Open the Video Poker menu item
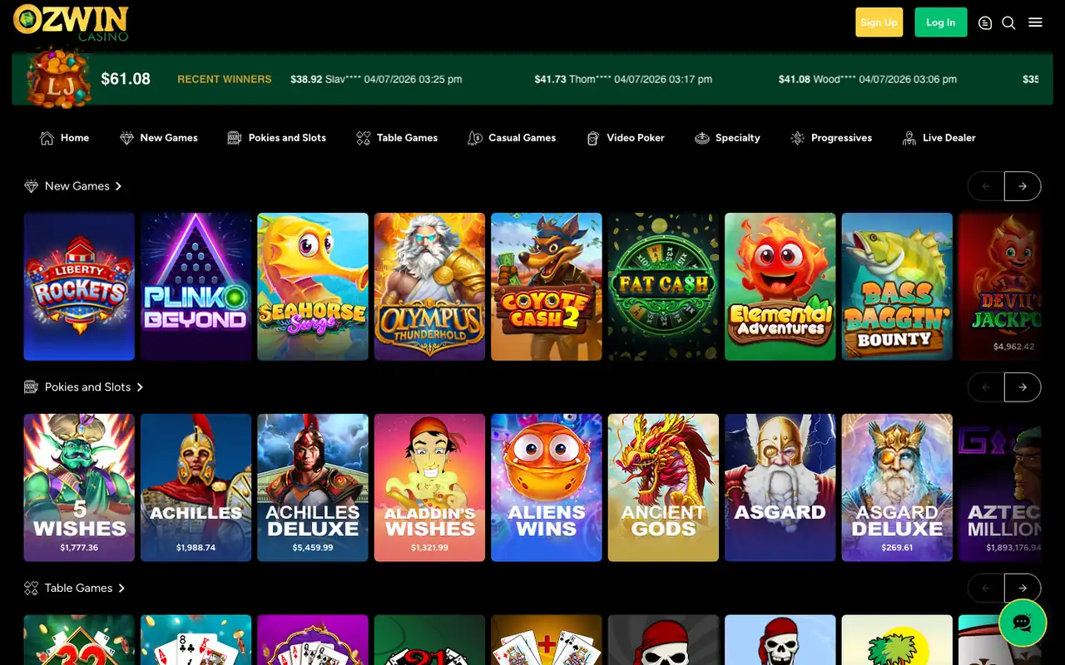 625,138
